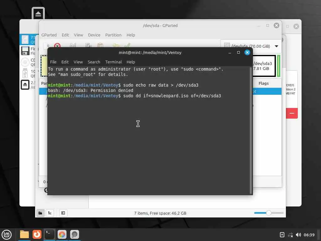Open the Device menu in GParted
The width and height of the screenshot is (321, 241).
(x=94, y=35)
